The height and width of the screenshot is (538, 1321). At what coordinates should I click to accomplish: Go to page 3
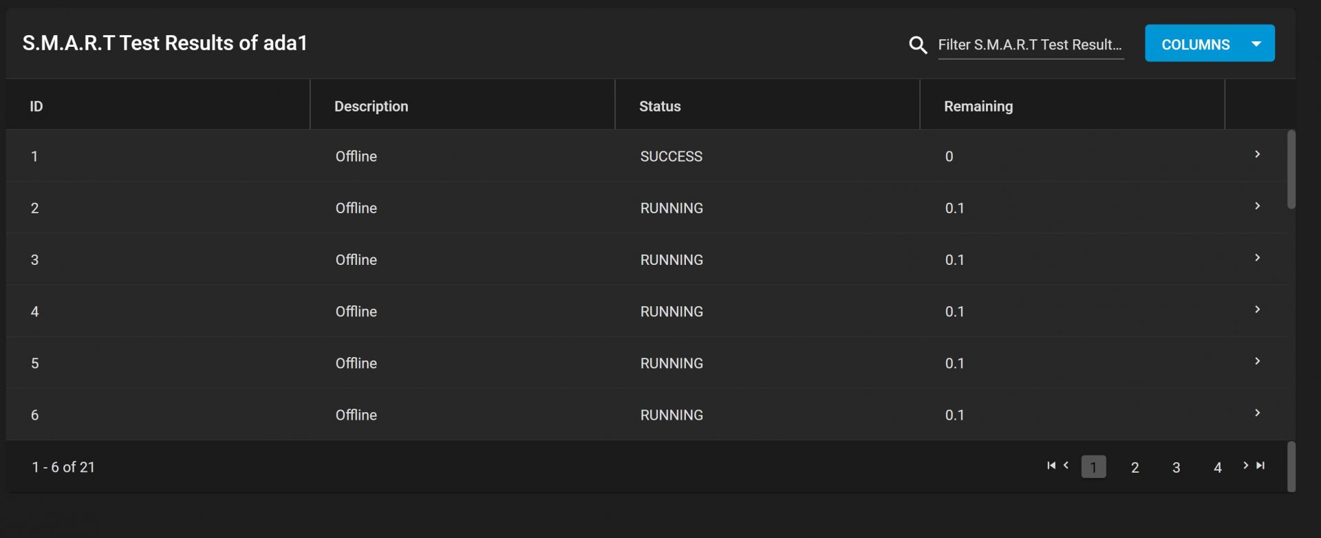[x=1176, y=467]
